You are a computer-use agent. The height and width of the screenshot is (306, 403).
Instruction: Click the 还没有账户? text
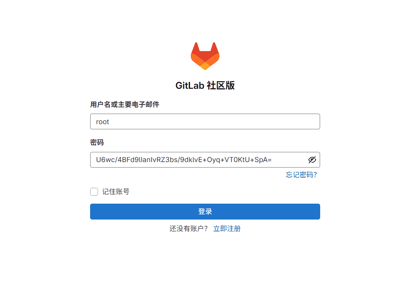click(189, 229)
